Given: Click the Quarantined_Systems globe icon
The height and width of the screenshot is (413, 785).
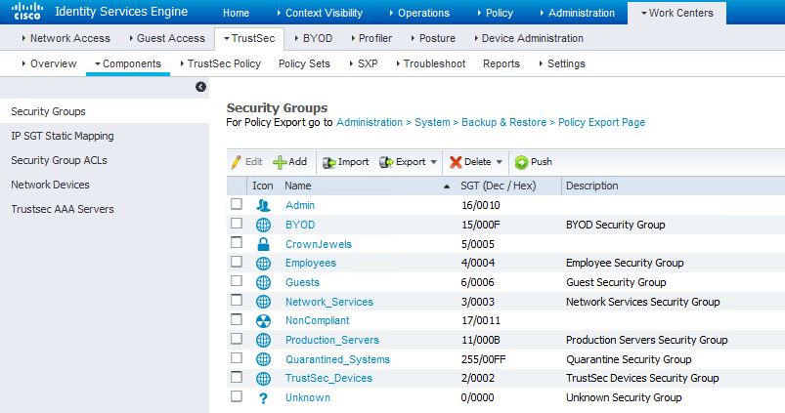Looking at the screenshot, I should (x=263, y=359).
